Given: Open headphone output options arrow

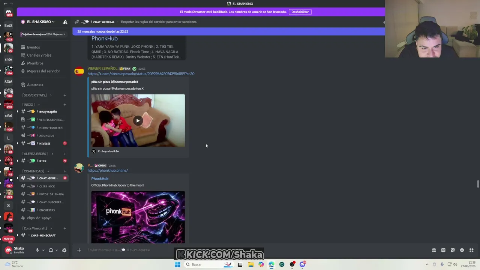Looking at the screenshot, I should 57,250.
